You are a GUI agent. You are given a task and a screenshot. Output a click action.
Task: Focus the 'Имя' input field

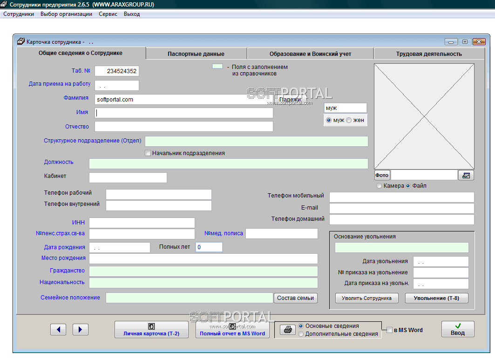(x=184, y=113)
